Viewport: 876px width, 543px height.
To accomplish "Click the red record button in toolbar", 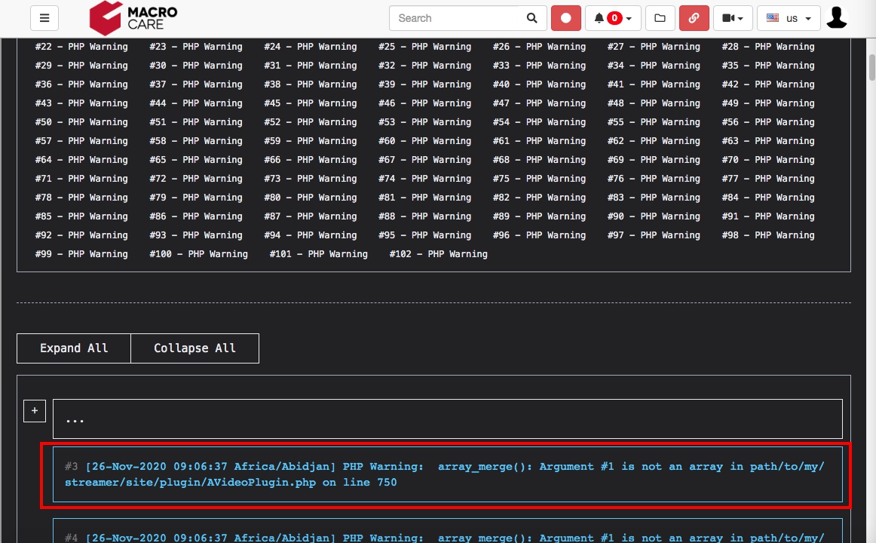I will pos(566,17).
